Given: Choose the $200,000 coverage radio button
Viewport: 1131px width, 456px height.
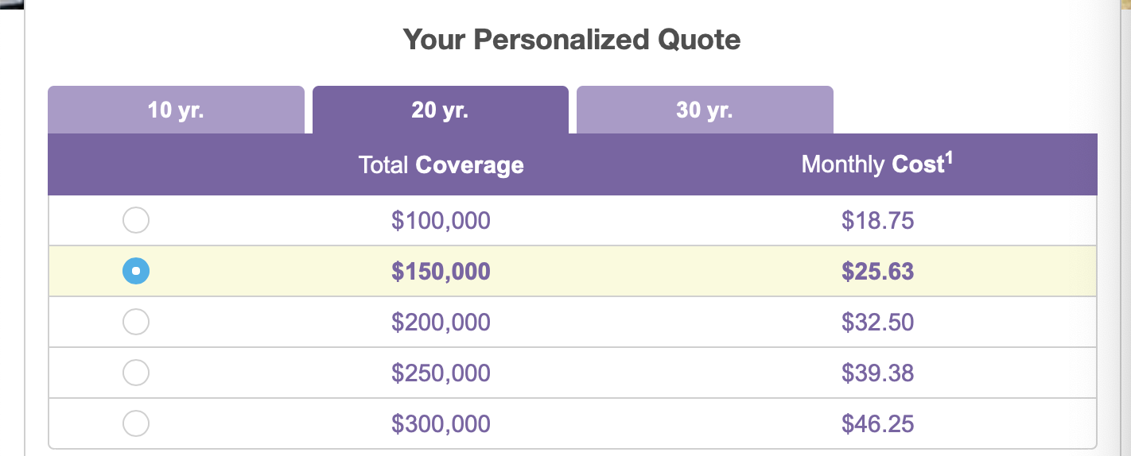Looking at the screenshot, I should (x=136, y=322).
